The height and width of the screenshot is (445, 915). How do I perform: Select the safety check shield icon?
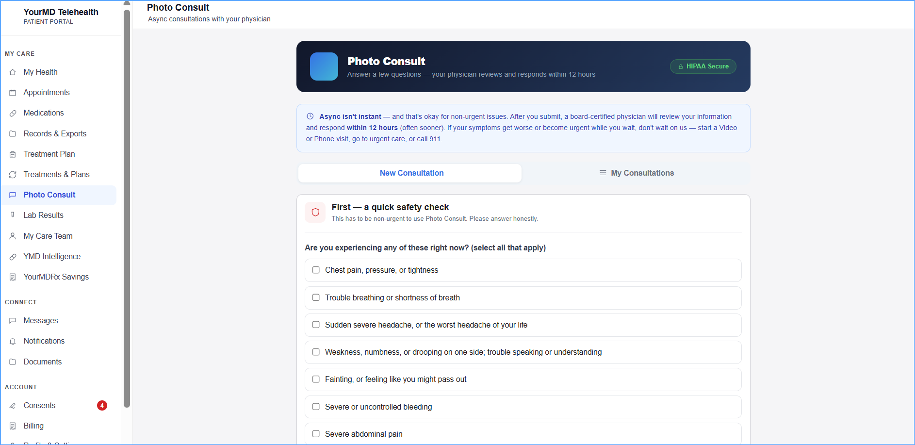[x=315, y=213]
